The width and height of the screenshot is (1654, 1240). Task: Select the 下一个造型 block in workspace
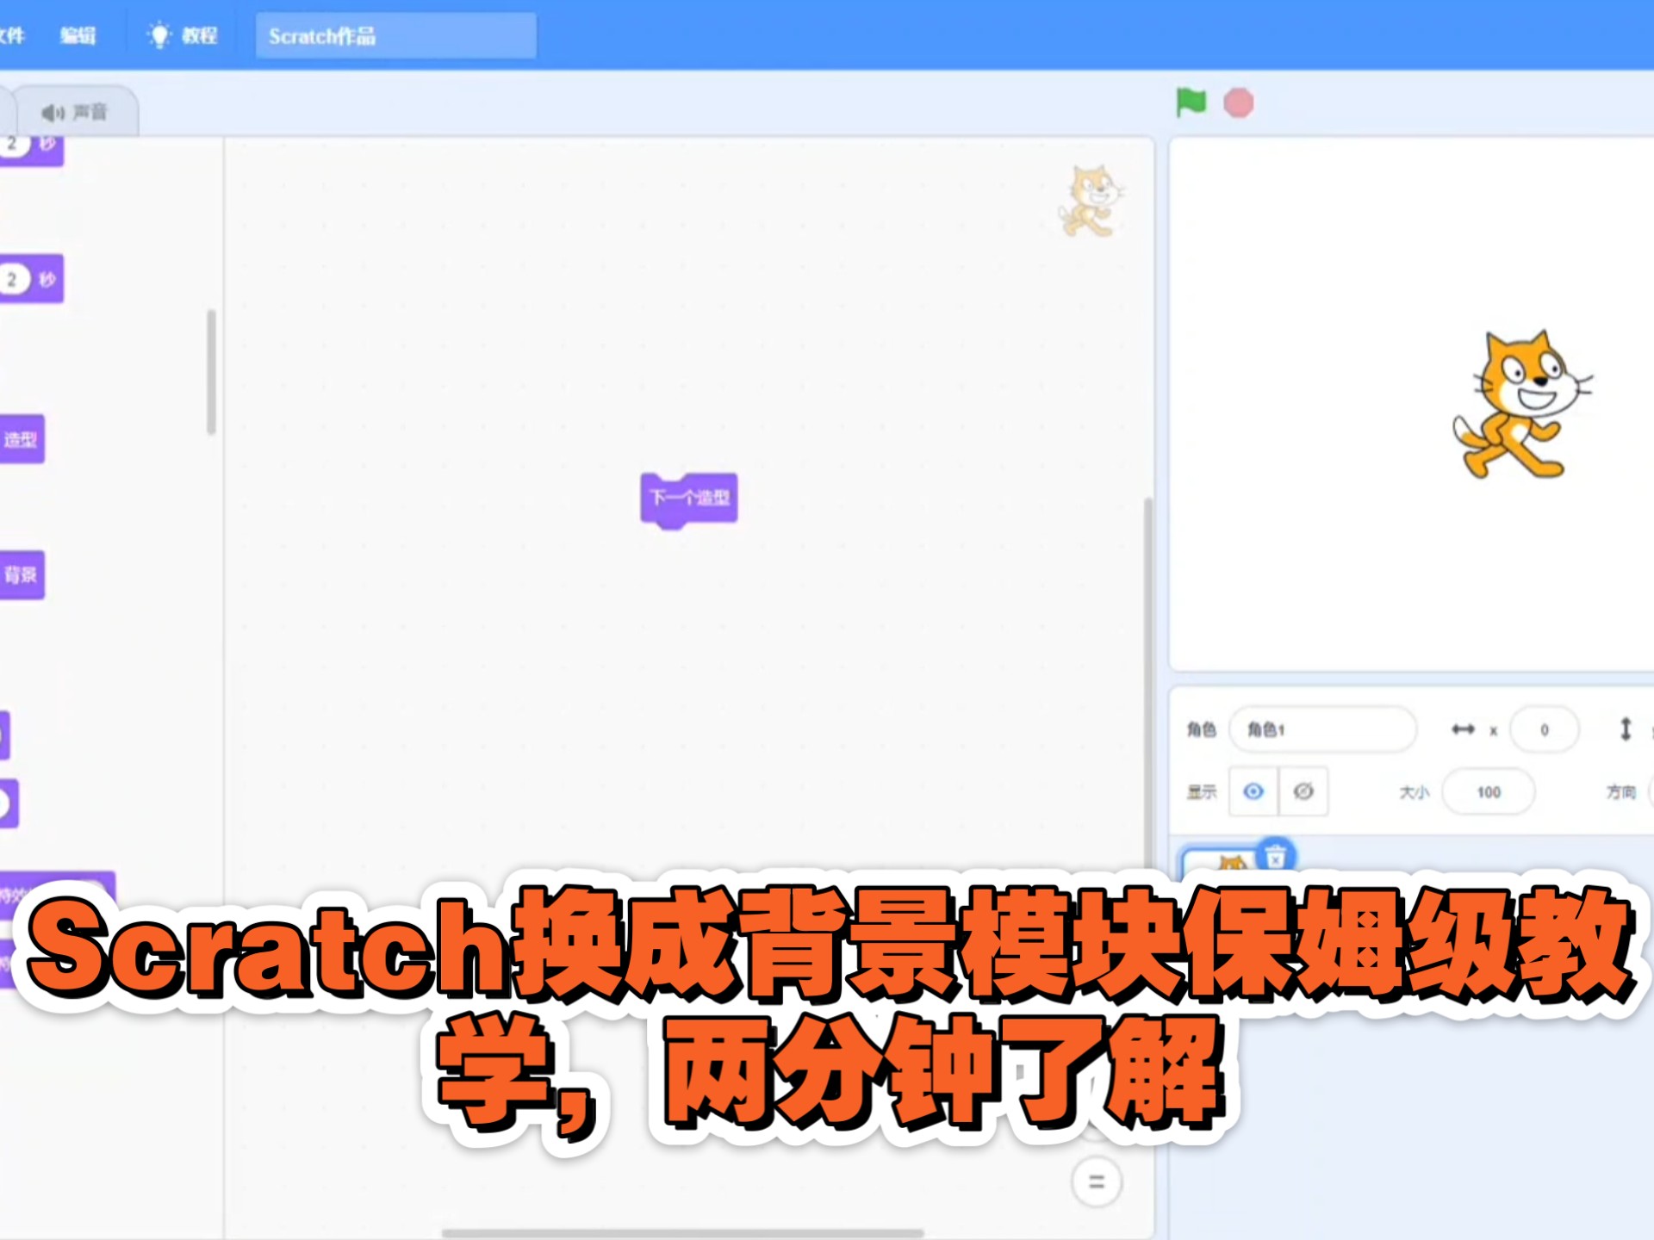click(689, 499)
